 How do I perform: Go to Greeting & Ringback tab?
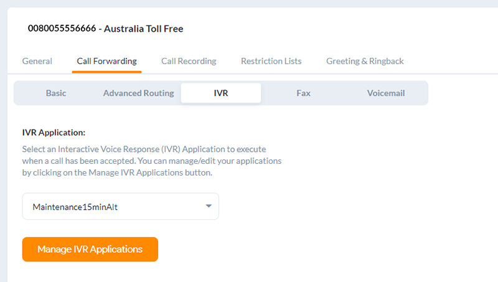coord(365,61)
